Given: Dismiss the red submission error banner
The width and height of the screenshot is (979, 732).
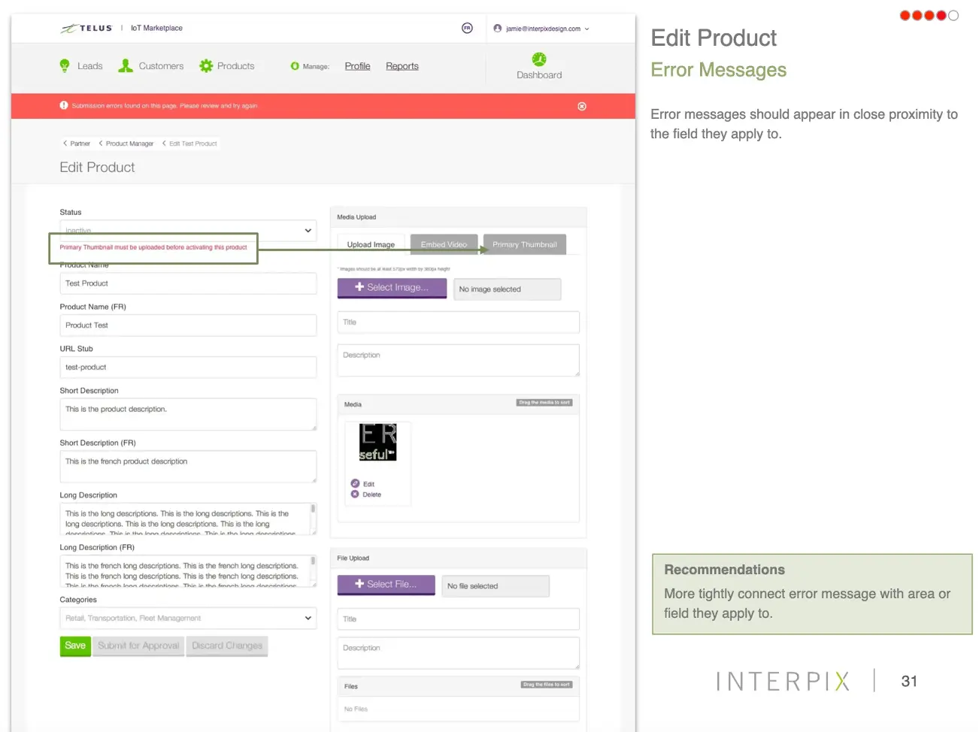Looking at the screenshot, I should click(x=582, y=106).
